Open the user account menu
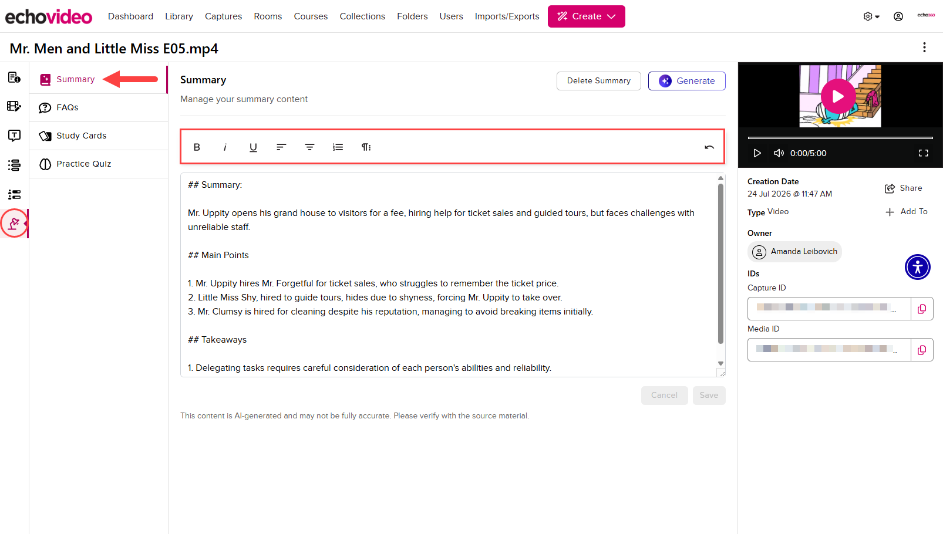943x534 pixels. tap(898, 16)
